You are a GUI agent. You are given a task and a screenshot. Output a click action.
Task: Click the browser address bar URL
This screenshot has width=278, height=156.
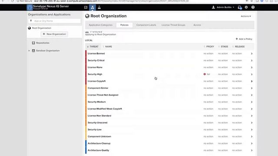coord(111,1)
